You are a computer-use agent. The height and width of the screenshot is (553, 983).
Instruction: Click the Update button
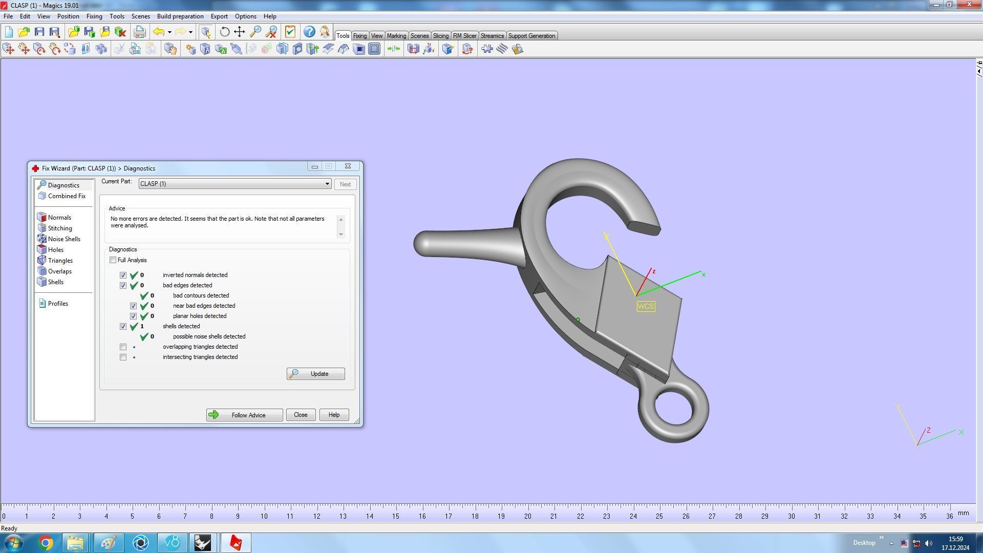point(315,374)
